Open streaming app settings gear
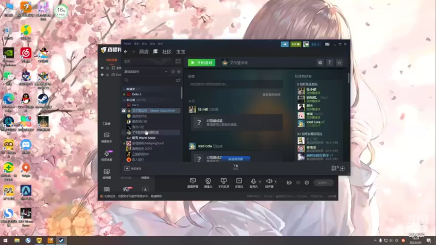The height and width of the screenshot is (245, 436). click(x=307, y=182)
